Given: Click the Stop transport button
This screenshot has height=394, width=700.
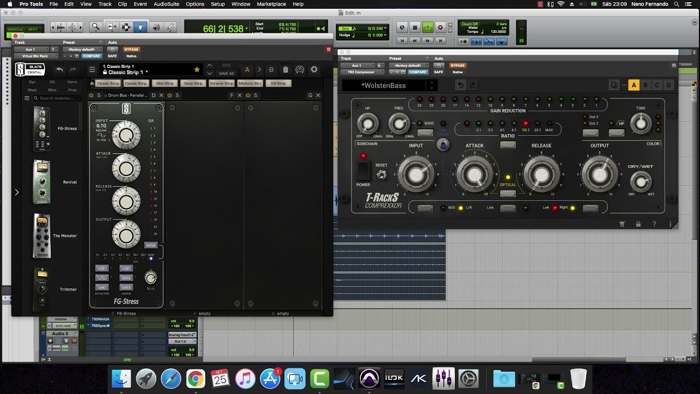Looking at the screenshot, I should tap(415, 27).
